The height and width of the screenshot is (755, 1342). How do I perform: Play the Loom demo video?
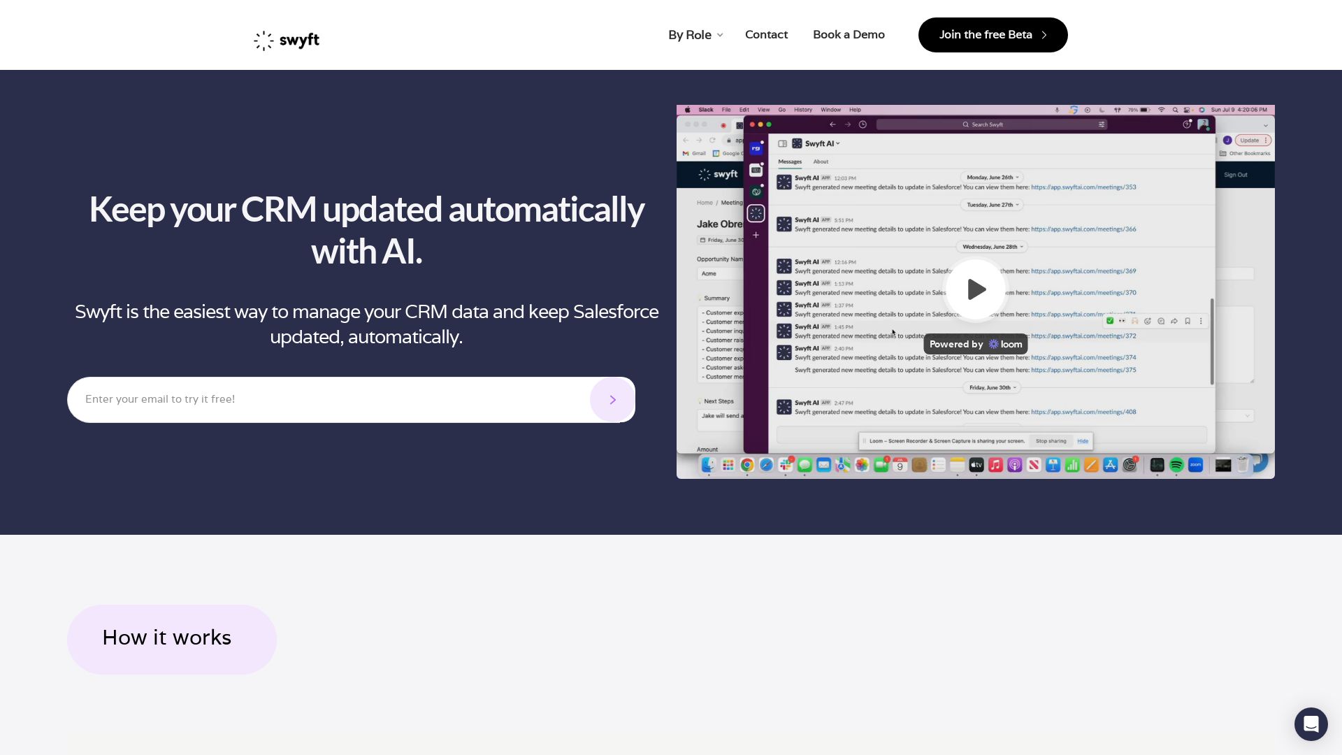point(976,289)
